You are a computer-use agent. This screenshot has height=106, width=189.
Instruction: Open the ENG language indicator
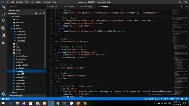169,103
